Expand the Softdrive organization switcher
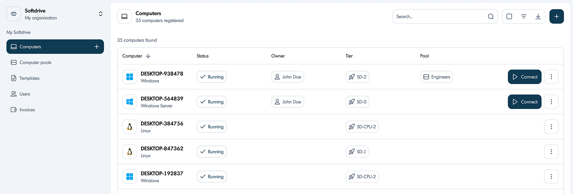The width and height of the screenshot is (573, 194). pyautogui.click(x=101, y=14)
